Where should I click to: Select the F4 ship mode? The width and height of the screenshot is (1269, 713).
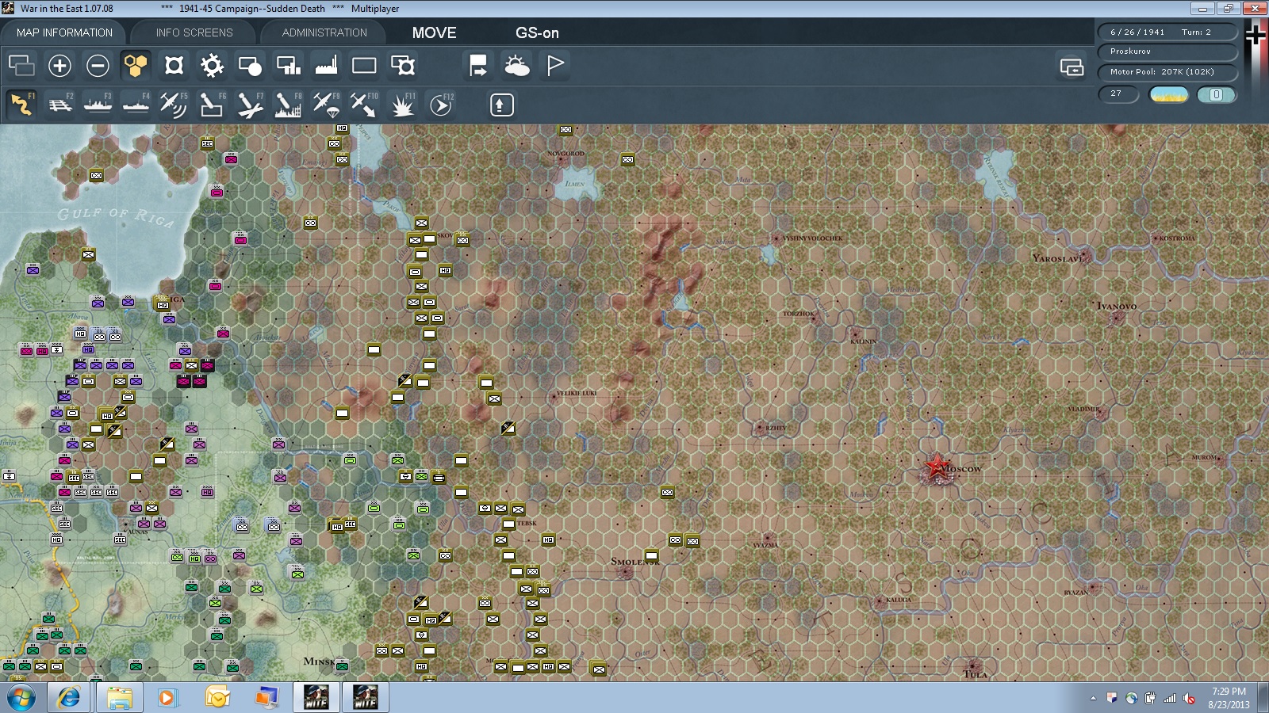click(x=136, y=105)
